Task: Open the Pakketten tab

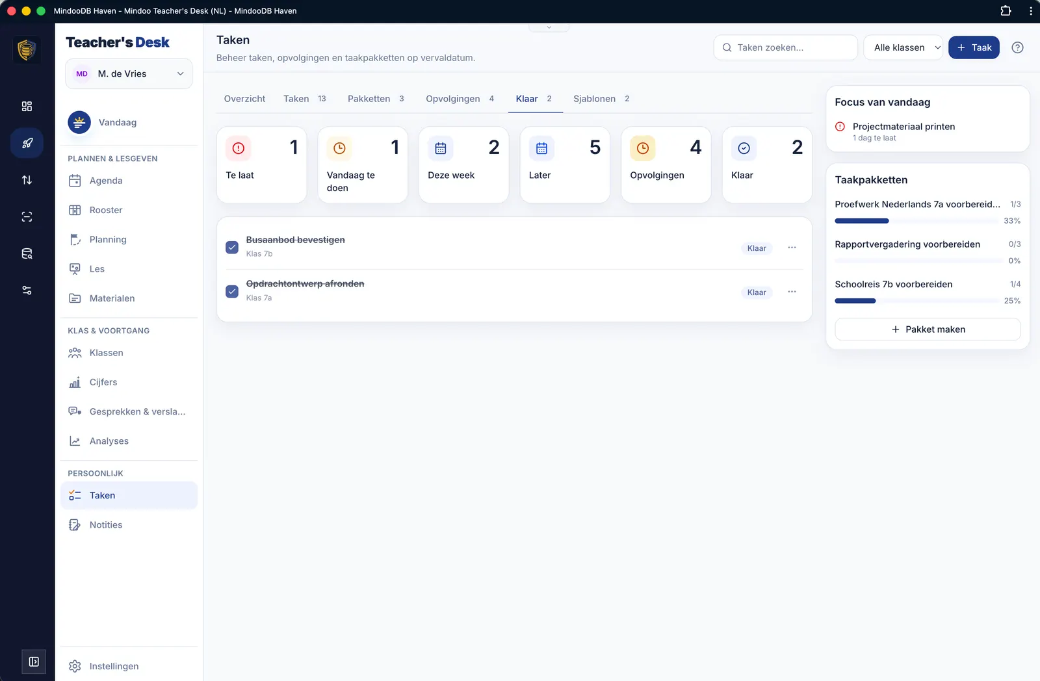Action: [x=376, y=99]
